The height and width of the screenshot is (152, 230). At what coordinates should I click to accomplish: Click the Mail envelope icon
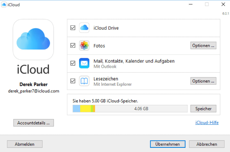tap(84, 63)
